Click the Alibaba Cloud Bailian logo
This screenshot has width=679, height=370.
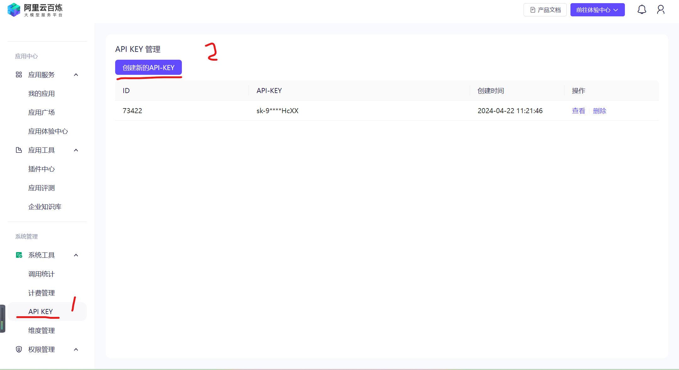pyautogui.click(x=35, y=10)
